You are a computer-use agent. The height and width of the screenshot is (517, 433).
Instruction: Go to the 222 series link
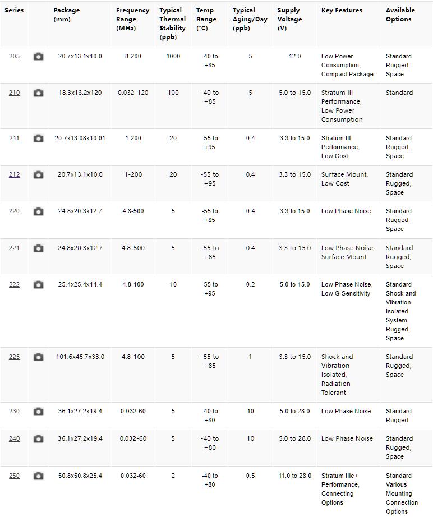coord(14,285)
